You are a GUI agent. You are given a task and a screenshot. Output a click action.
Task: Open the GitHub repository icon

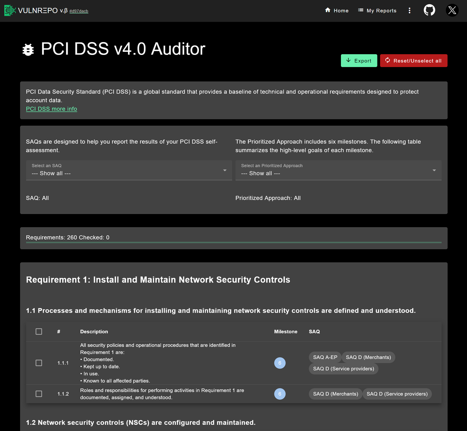pos(429,10)
